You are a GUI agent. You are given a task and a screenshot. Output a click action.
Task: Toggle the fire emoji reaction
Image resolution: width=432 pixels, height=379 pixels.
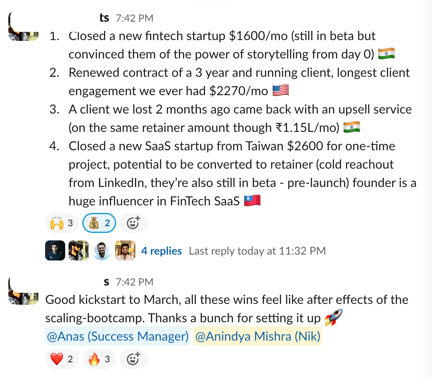99,359
